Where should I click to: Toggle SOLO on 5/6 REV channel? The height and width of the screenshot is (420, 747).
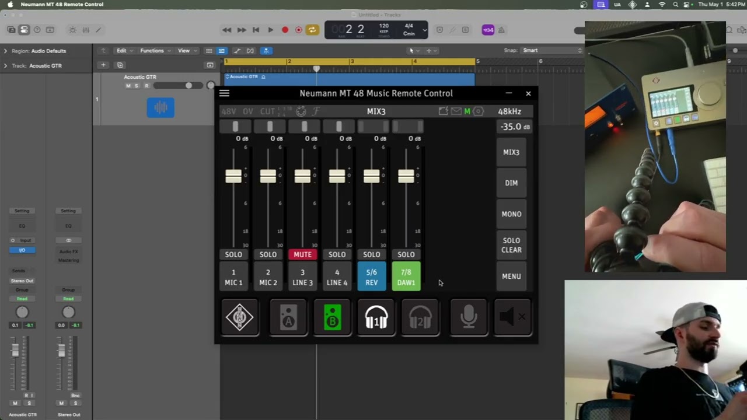tap(372, 254)
